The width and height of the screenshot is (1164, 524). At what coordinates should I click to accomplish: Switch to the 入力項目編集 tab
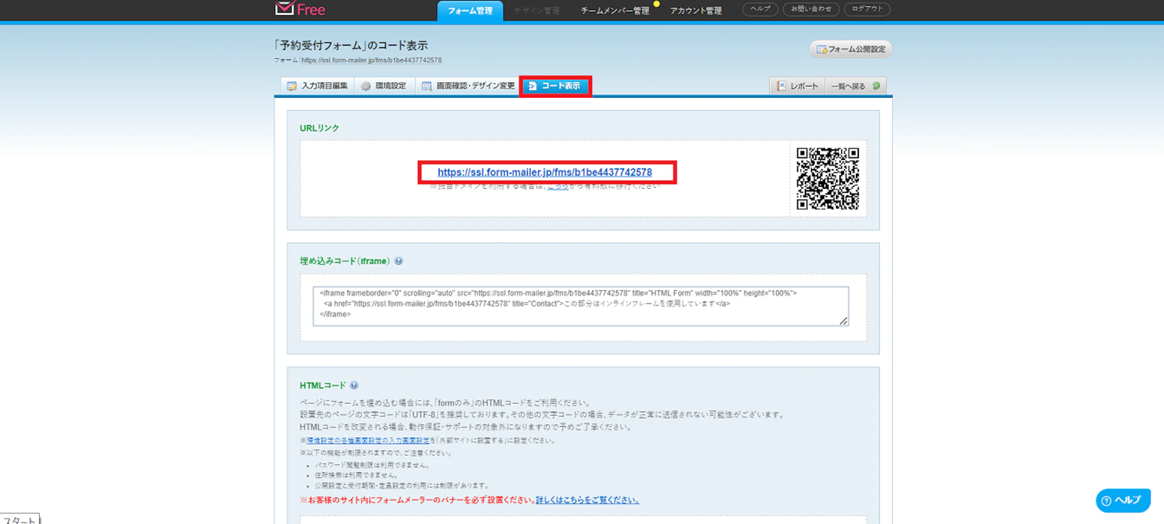(318, 86)
